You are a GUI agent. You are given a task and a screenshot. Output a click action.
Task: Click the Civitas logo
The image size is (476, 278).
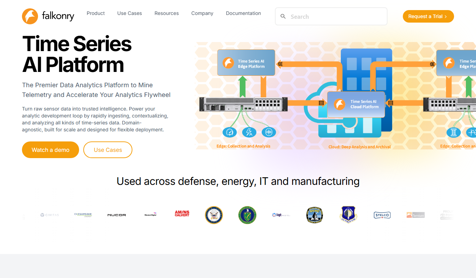click(x=49, y=215)
